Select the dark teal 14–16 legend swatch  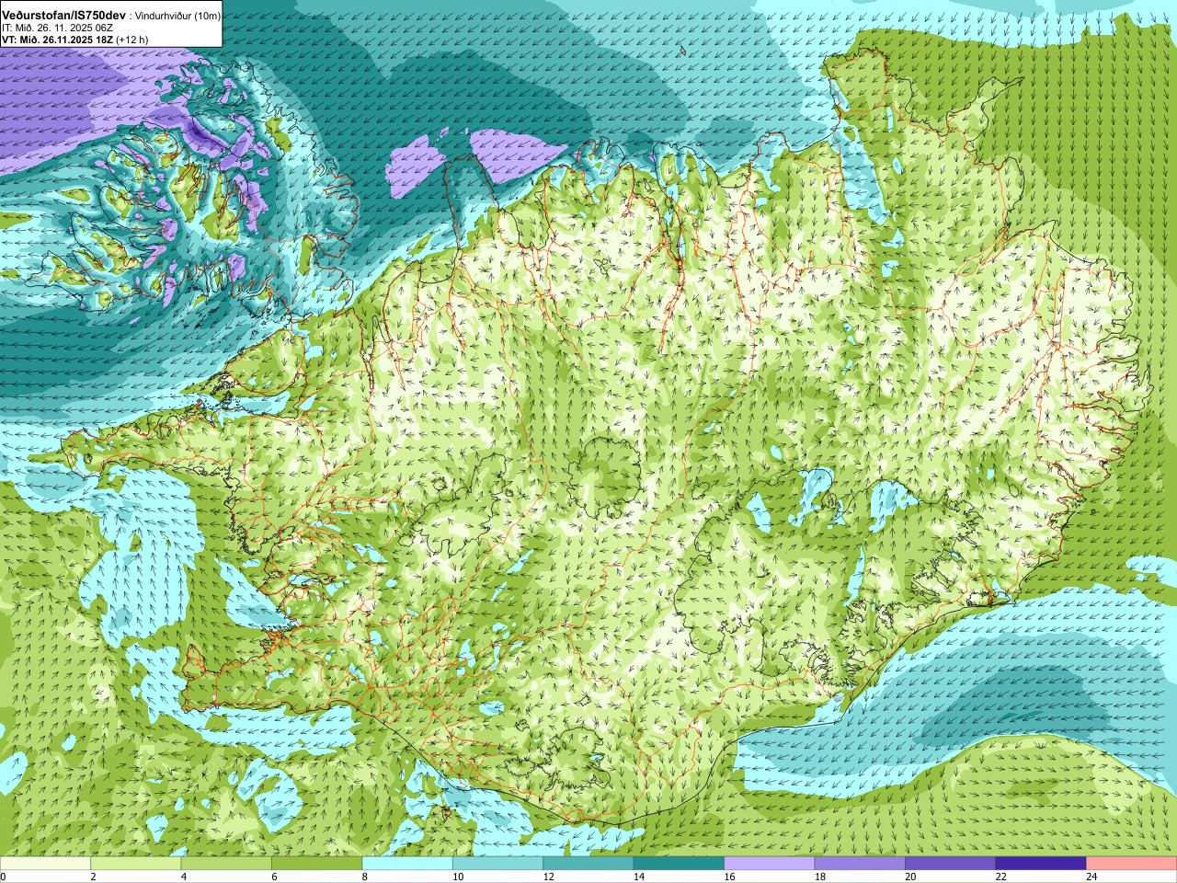pos(679,864)
